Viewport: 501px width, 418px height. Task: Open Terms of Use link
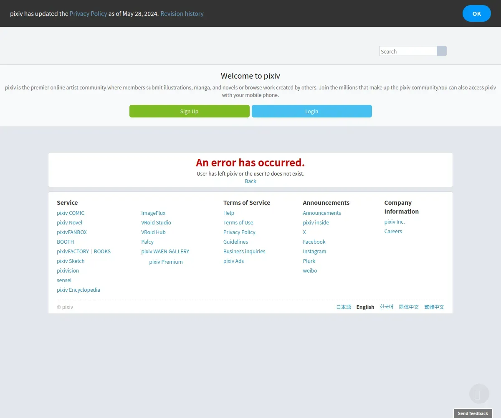pyautogui.click(x=238, y=222)
